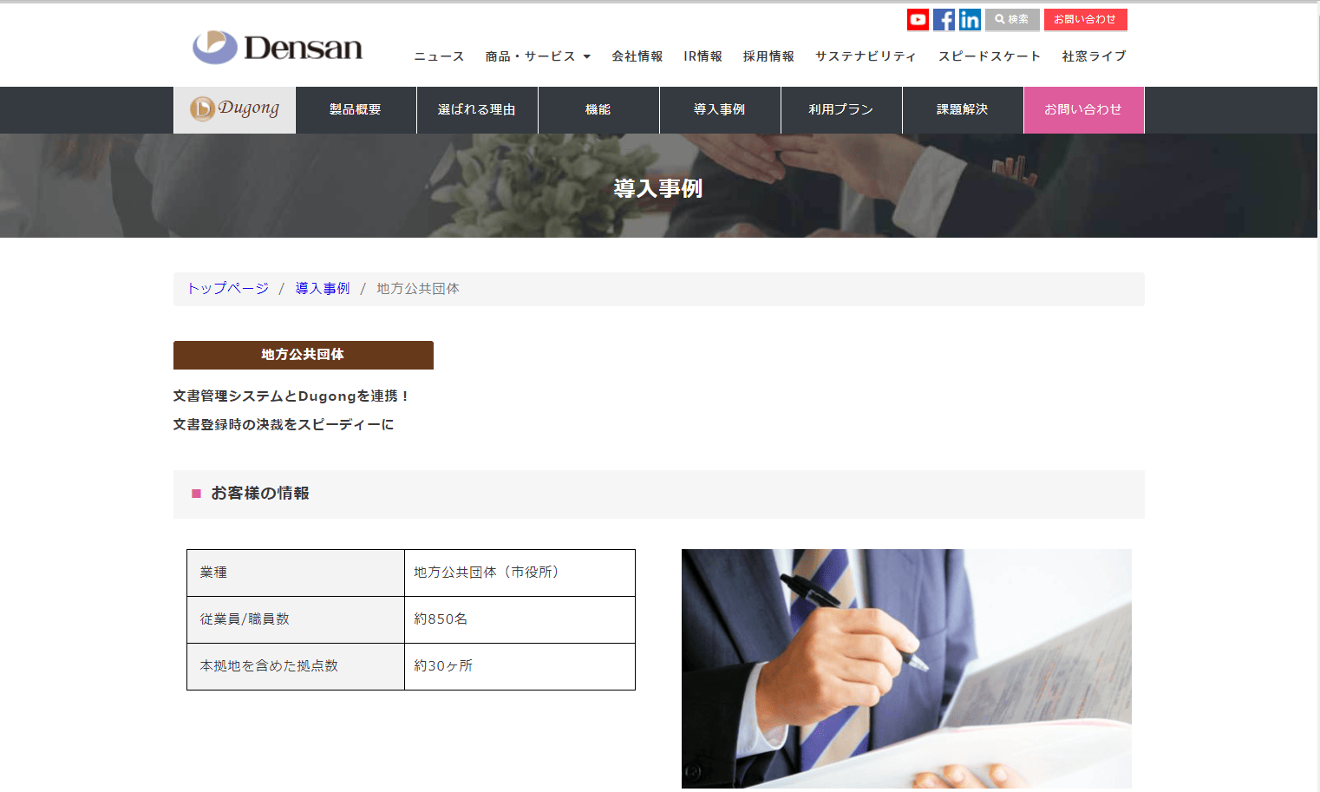
Task: Go to IR情報 page
Action: click(702, 56)
